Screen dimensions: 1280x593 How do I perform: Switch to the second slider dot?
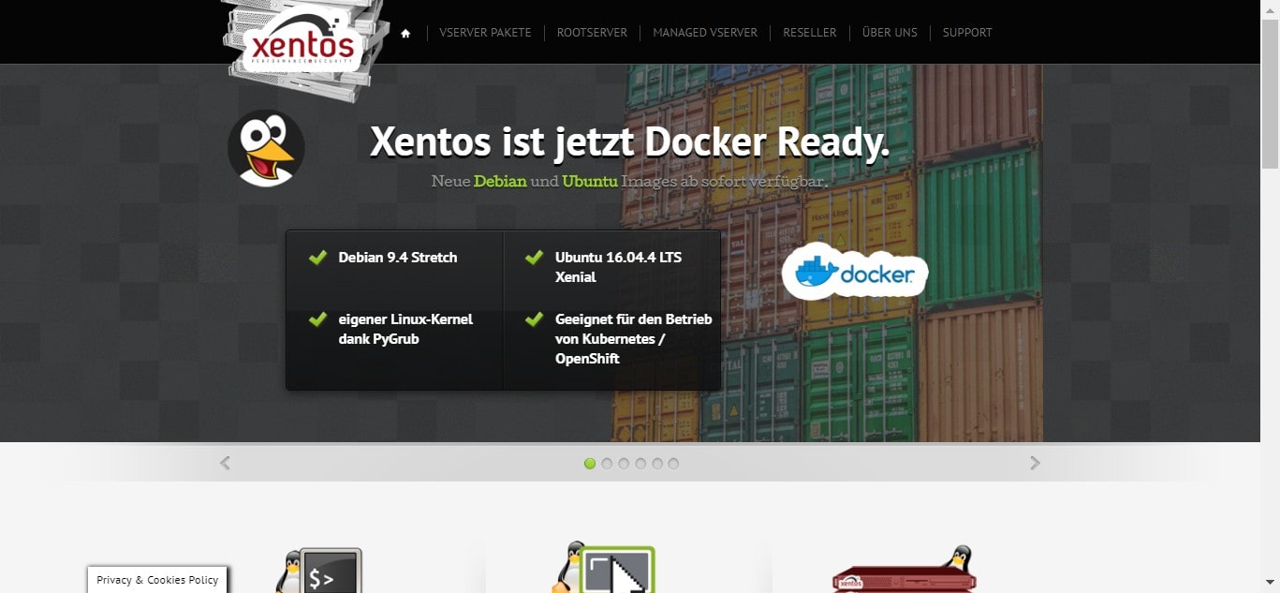coord(607,464)
